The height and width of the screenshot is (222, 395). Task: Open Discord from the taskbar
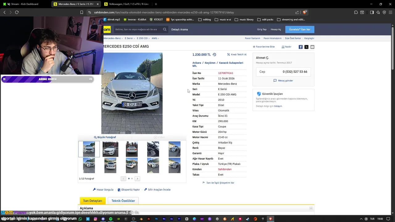click(103, 219)
